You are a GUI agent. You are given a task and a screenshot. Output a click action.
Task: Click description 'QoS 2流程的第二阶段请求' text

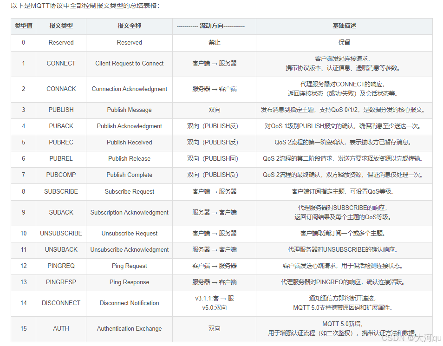tap(298, 158)
